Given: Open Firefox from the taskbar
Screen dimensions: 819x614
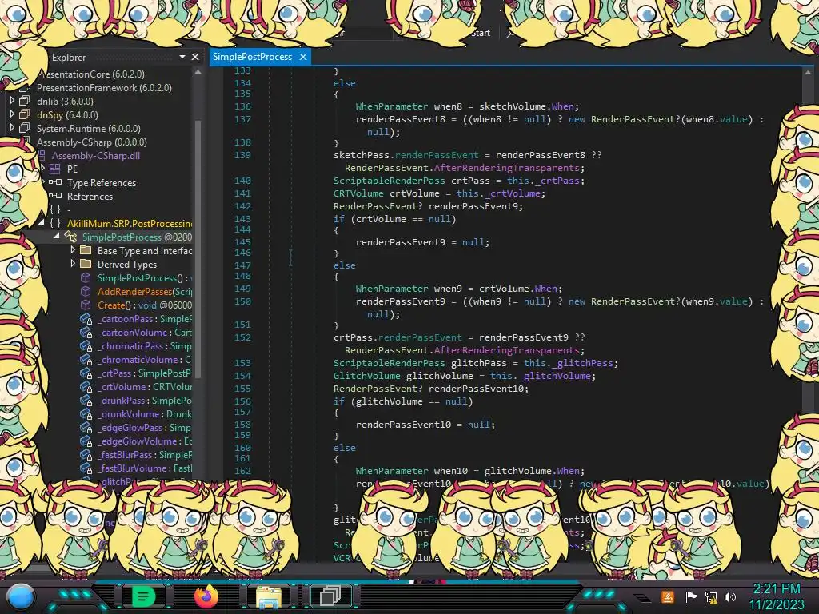Looking at the screenshot, I should 206,596.
